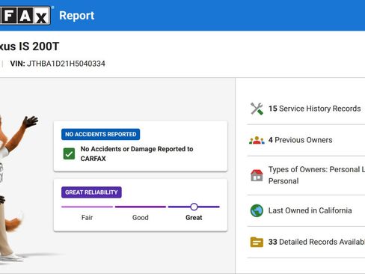Click the CARFAX logo in header

(x=25, y=16)
